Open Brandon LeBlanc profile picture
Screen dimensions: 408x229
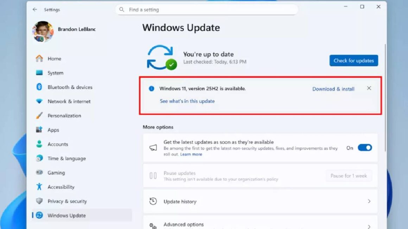click(x=43, y=31)
